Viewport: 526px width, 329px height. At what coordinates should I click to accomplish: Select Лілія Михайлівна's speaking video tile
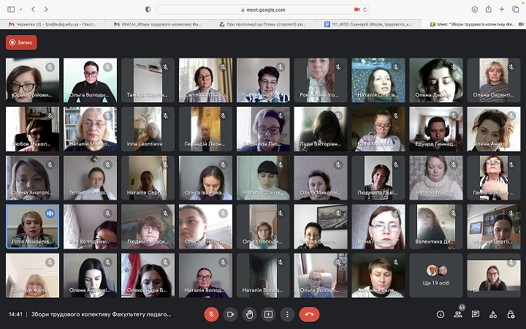point(32,226)
